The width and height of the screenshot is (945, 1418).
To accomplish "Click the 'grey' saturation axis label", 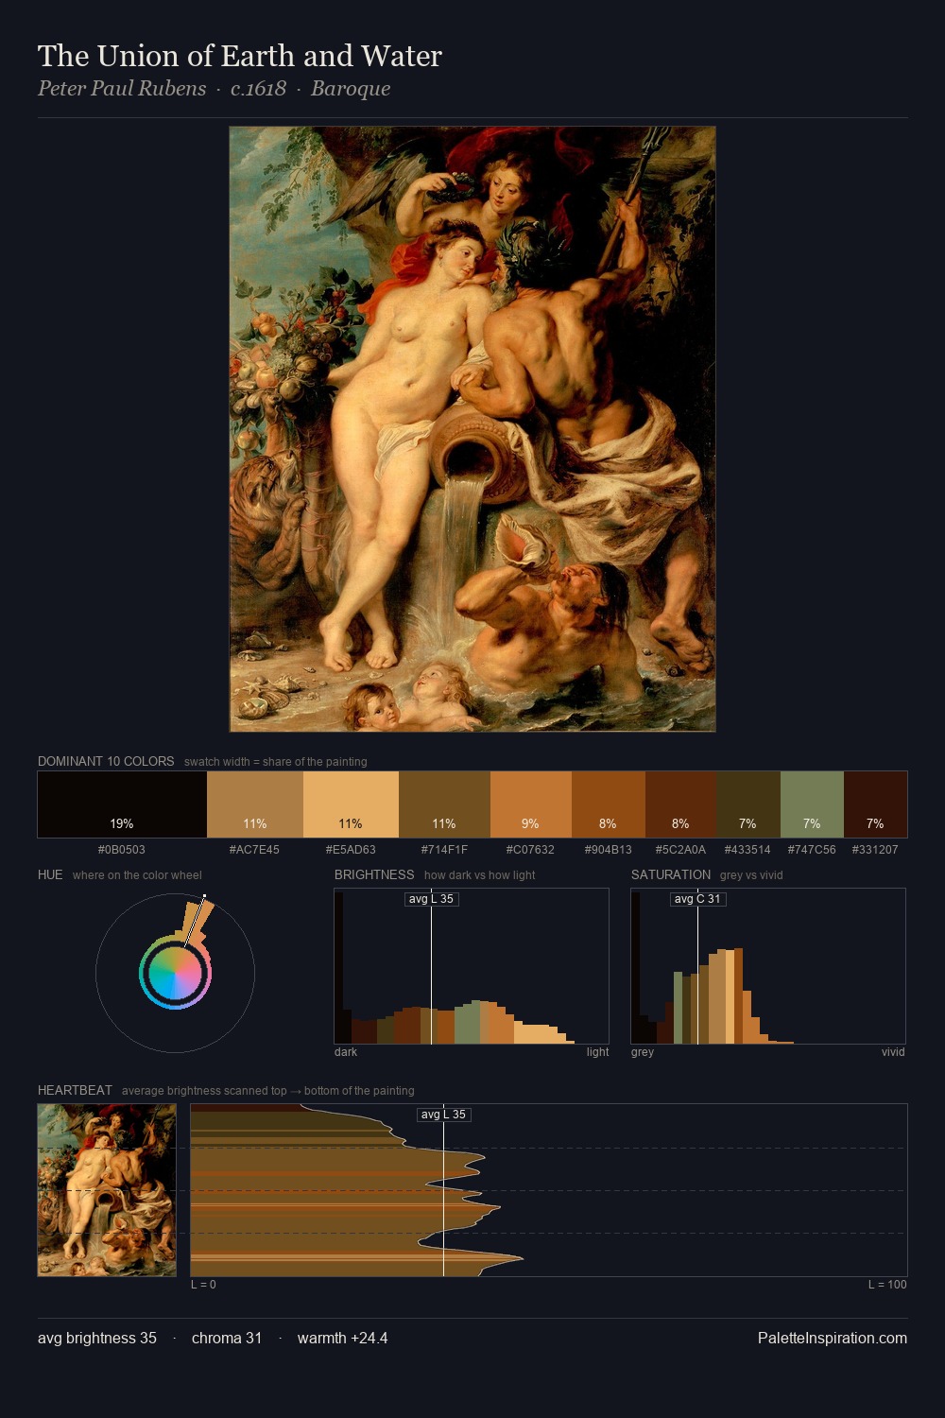I will coord(643,1052).
